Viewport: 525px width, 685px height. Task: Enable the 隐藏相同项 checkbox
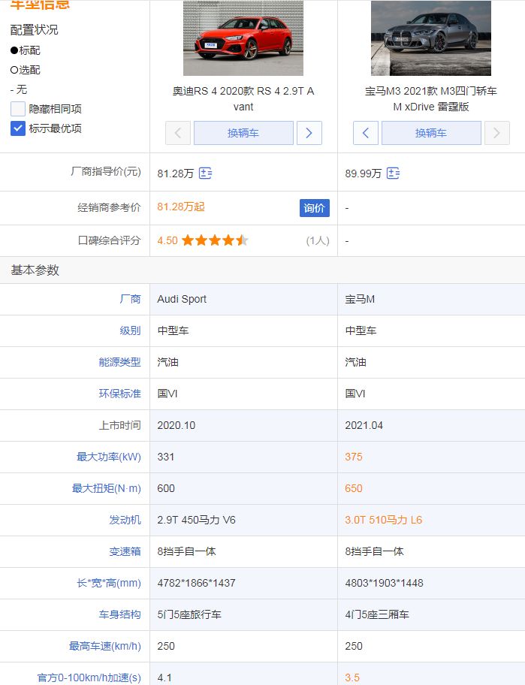18,109
